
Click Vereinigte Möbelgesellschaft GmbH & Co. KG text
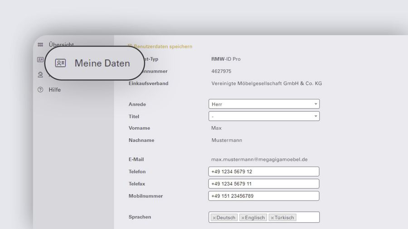pos(267,83)
